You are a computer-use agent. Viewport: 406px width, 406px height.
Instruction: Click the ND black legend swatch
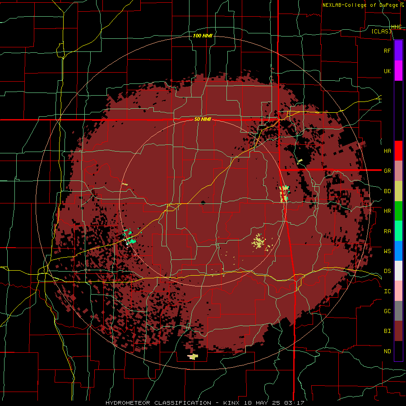398,351
